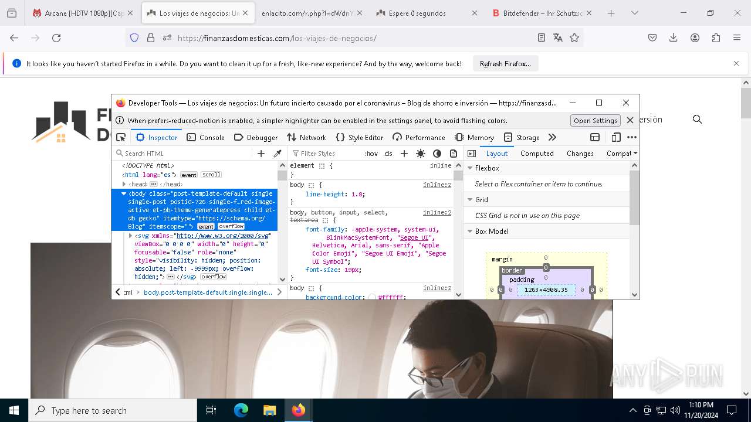This screenshot has height=422, width=751.
Task: Launch Microsoft Edge from taskbar
Action: pyautogui.click(x=241, y=410)
